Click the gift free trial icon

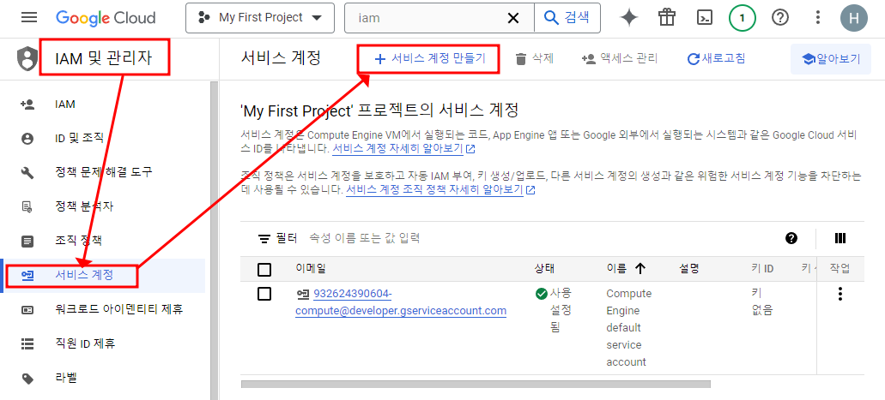click(667, 18)
